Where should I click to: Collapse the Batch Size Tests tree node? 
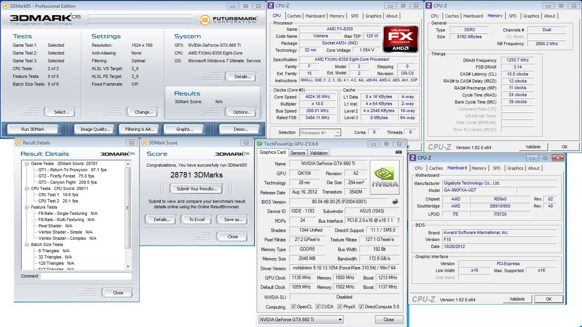27,245
